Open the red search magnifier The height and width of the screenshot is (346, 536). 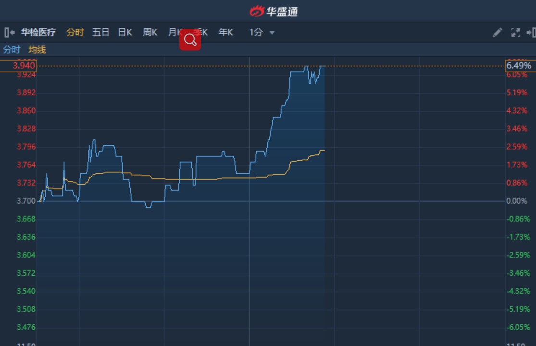(x=190, y=39)
